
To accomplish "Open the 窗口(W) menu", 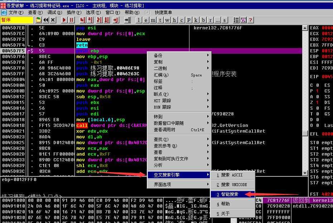I will [113, 13].
